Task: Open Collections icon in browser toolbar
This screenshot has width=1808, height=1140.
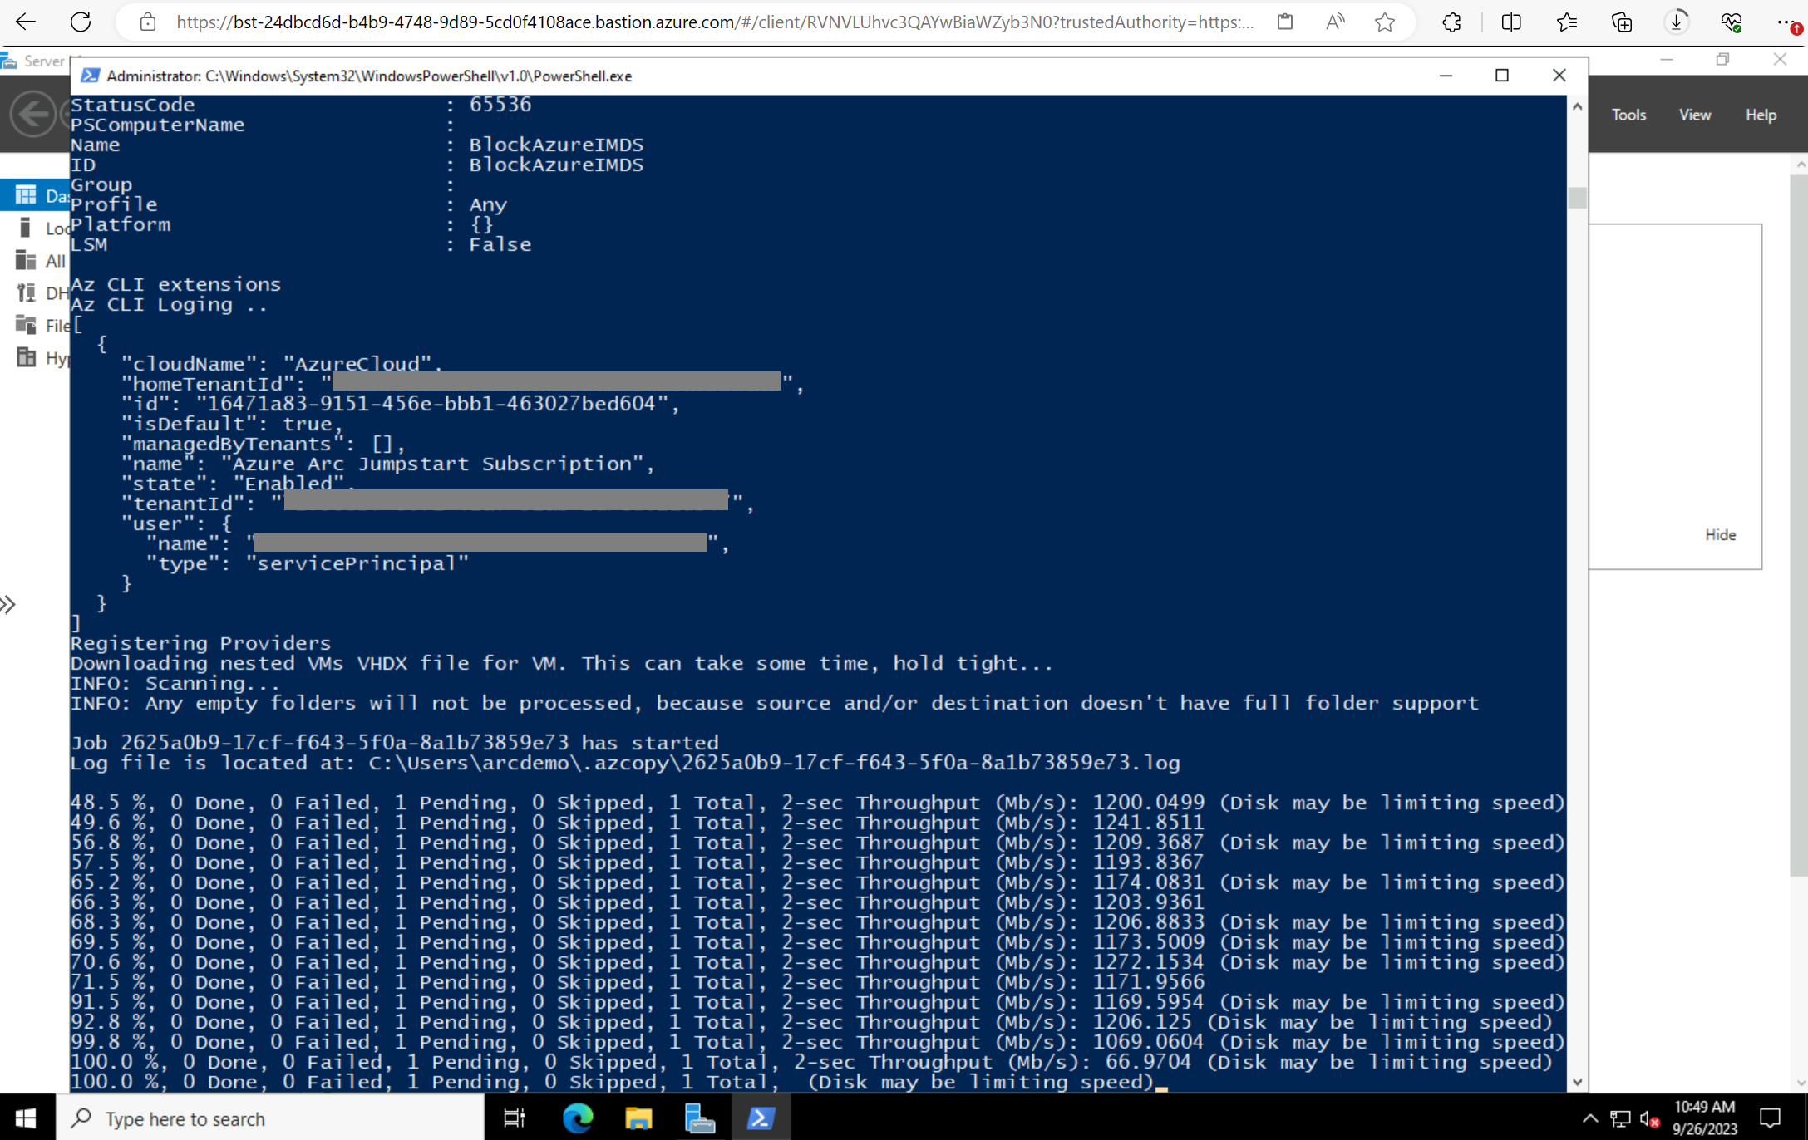Action: 1621,22
